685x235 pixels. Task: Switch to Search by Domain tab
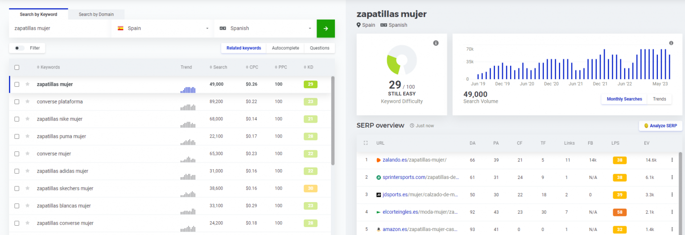(x=96, y=14)
